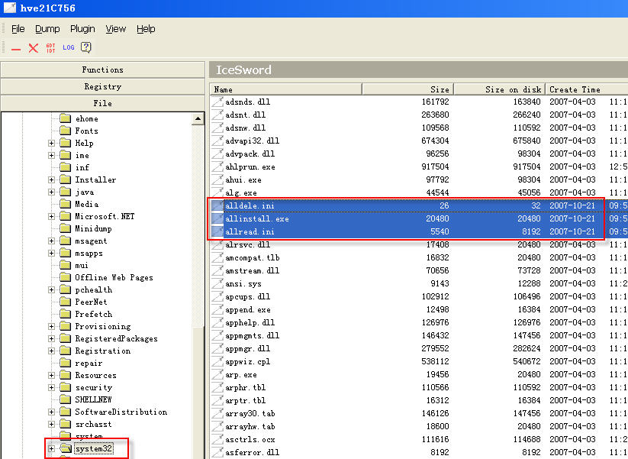Open the Plugin menu
This screenshot has width=628, height=459.
[x=82, y=29]
